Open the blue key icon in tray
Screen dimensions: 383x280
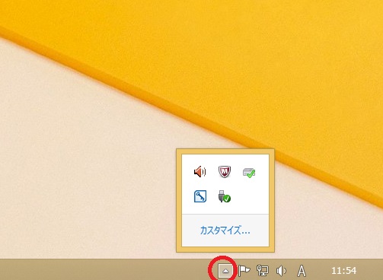pyautogui.click(x=200, y=196)
